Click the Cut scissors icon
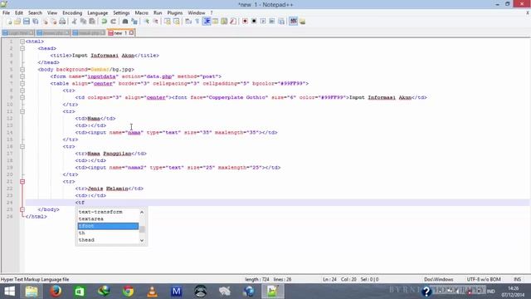531x299 pixels. click(x=74, y=22)
